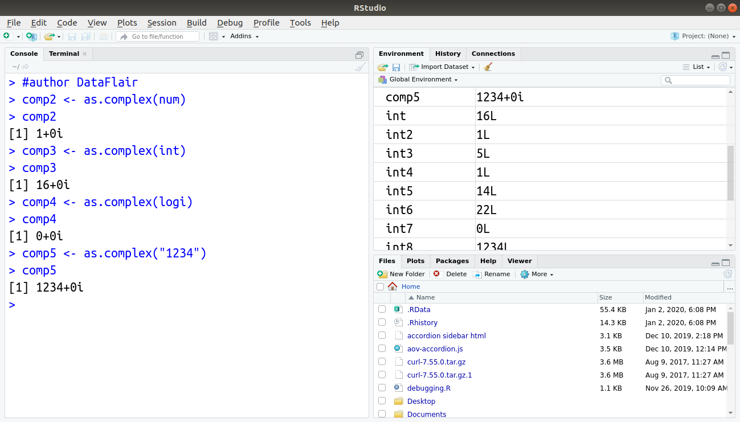Open the Global Environment dropdown
Image resolution: width=740 pixels, height=422 pixels.
coord(418,79)
